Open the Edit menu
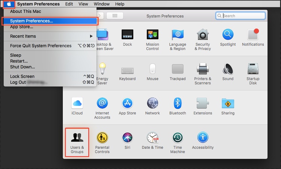281x169 pixels. [x=69, y=4]
